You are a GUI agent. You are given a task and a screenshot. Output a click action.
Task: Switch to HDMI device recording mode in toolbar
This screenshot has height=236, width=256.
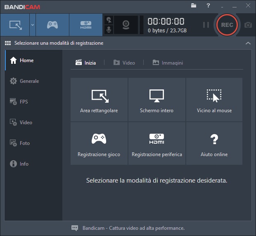click(86, 25)
